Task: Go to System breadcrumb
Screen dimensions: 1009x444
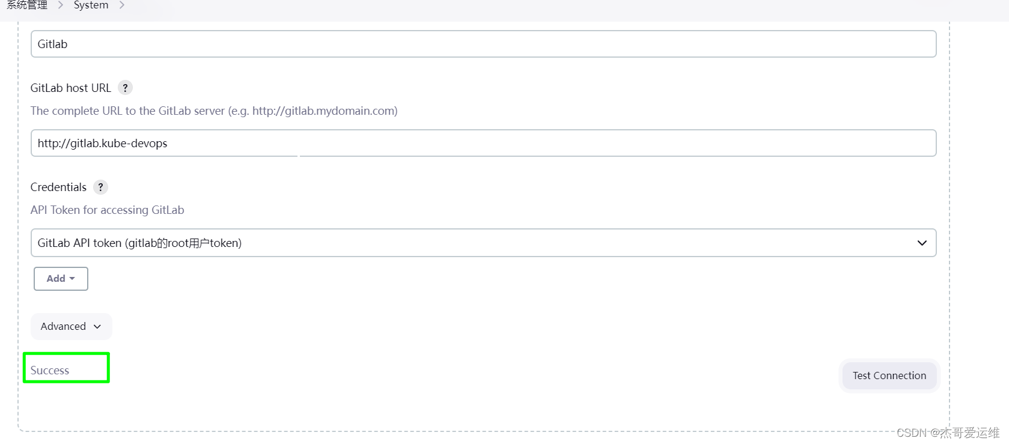Action: point(91,5)
